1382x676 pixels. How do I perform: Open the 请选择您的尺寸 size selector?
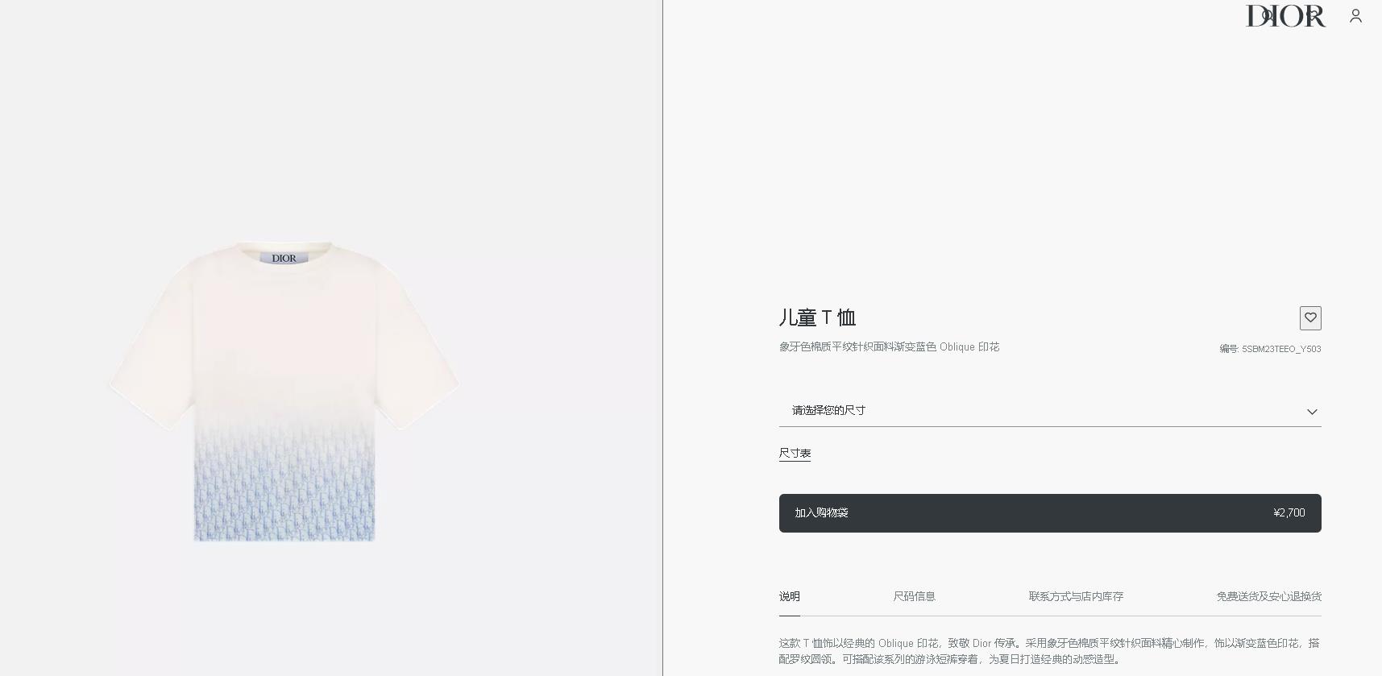1050,411
